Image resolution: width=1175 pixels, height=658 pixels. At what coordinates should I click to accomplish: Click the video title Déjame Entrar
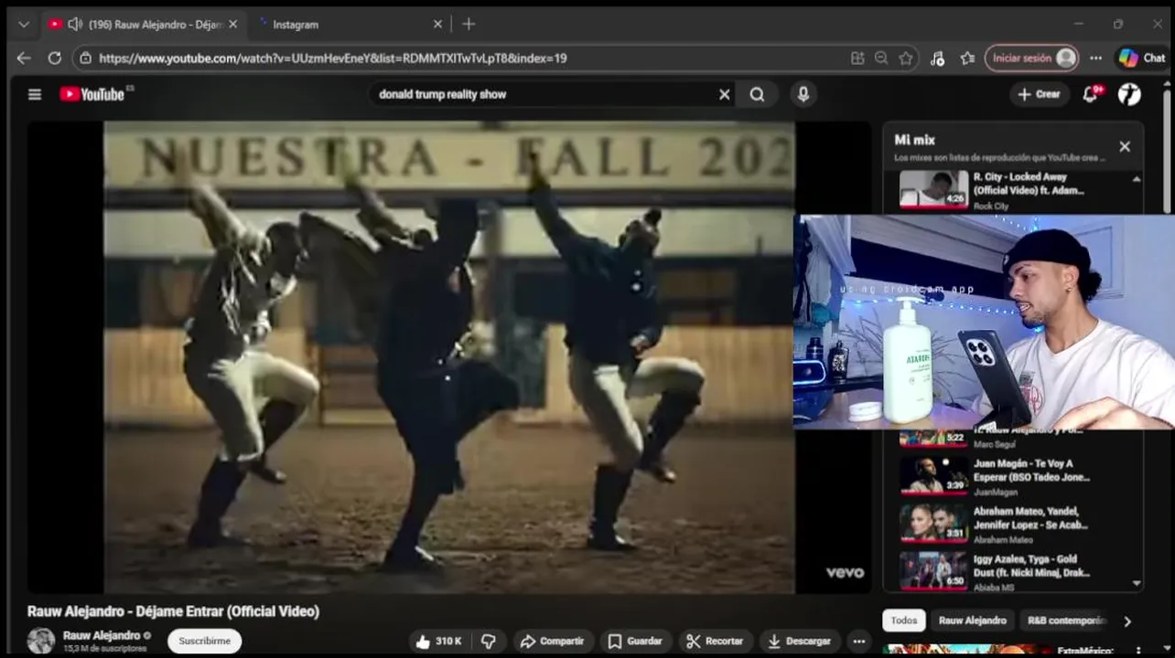pyautogui.click(x=173, y=611)
